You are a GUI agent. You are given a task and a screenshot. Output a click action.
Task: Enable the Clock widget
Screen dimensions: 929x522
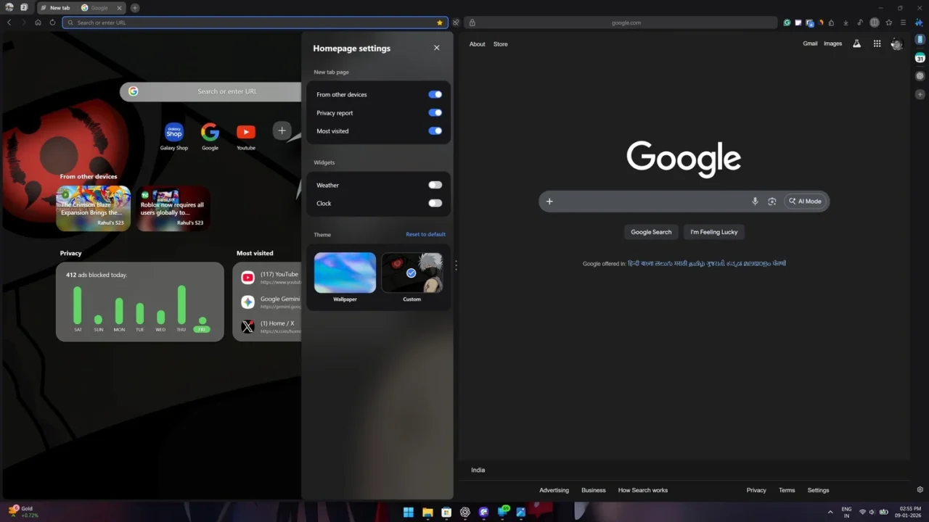pyautogui.click(x=435, y=203)
